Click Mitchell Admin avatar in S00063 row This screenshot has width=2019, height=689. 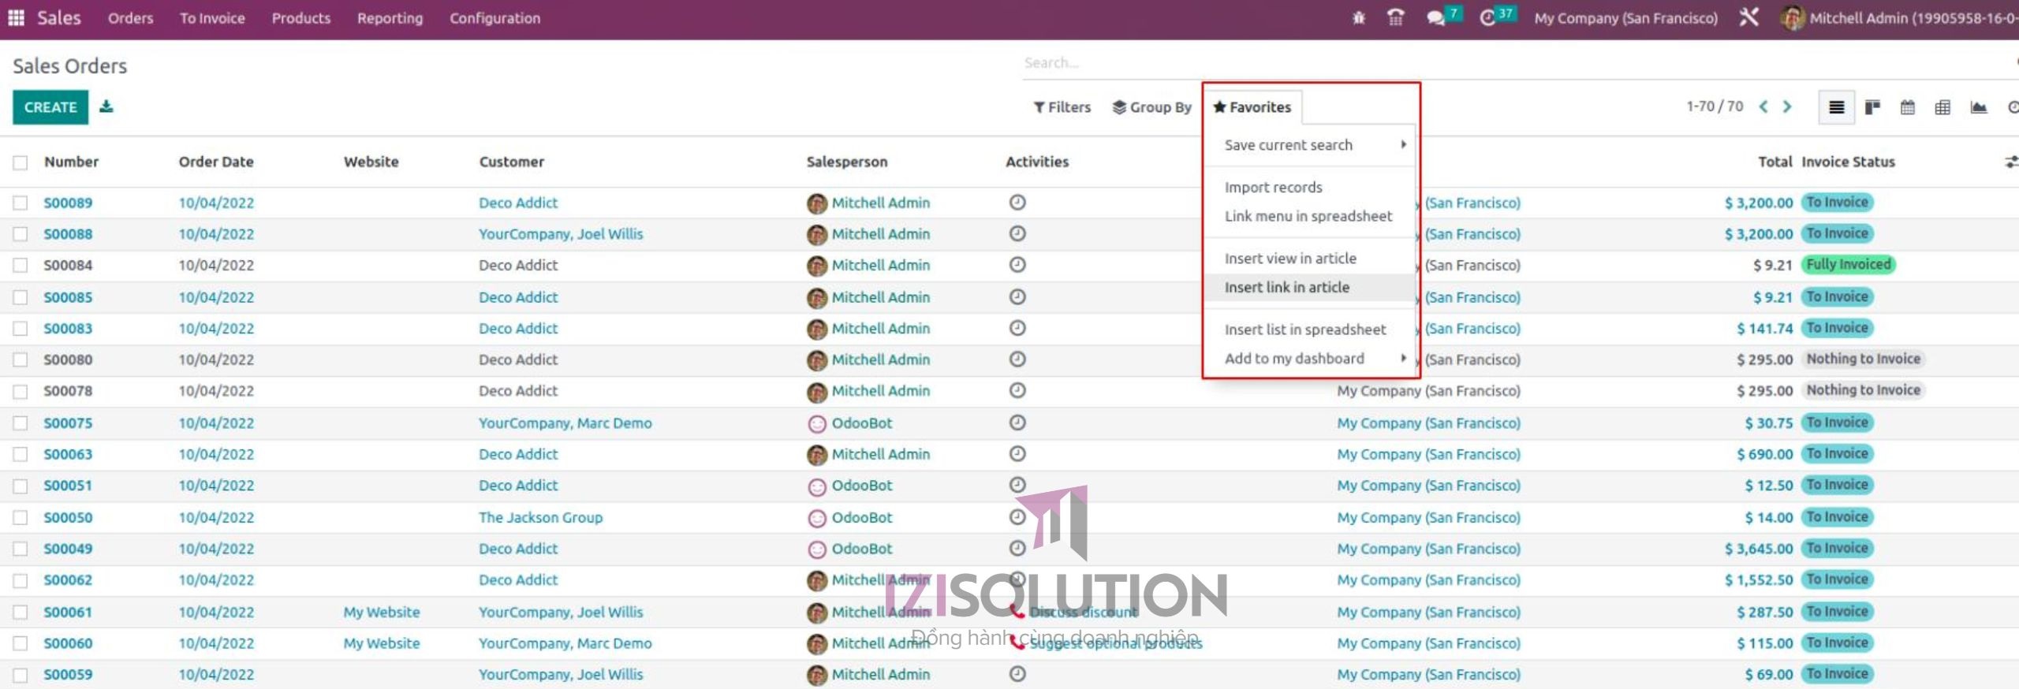pyautogui.click(x=817, y=455)
